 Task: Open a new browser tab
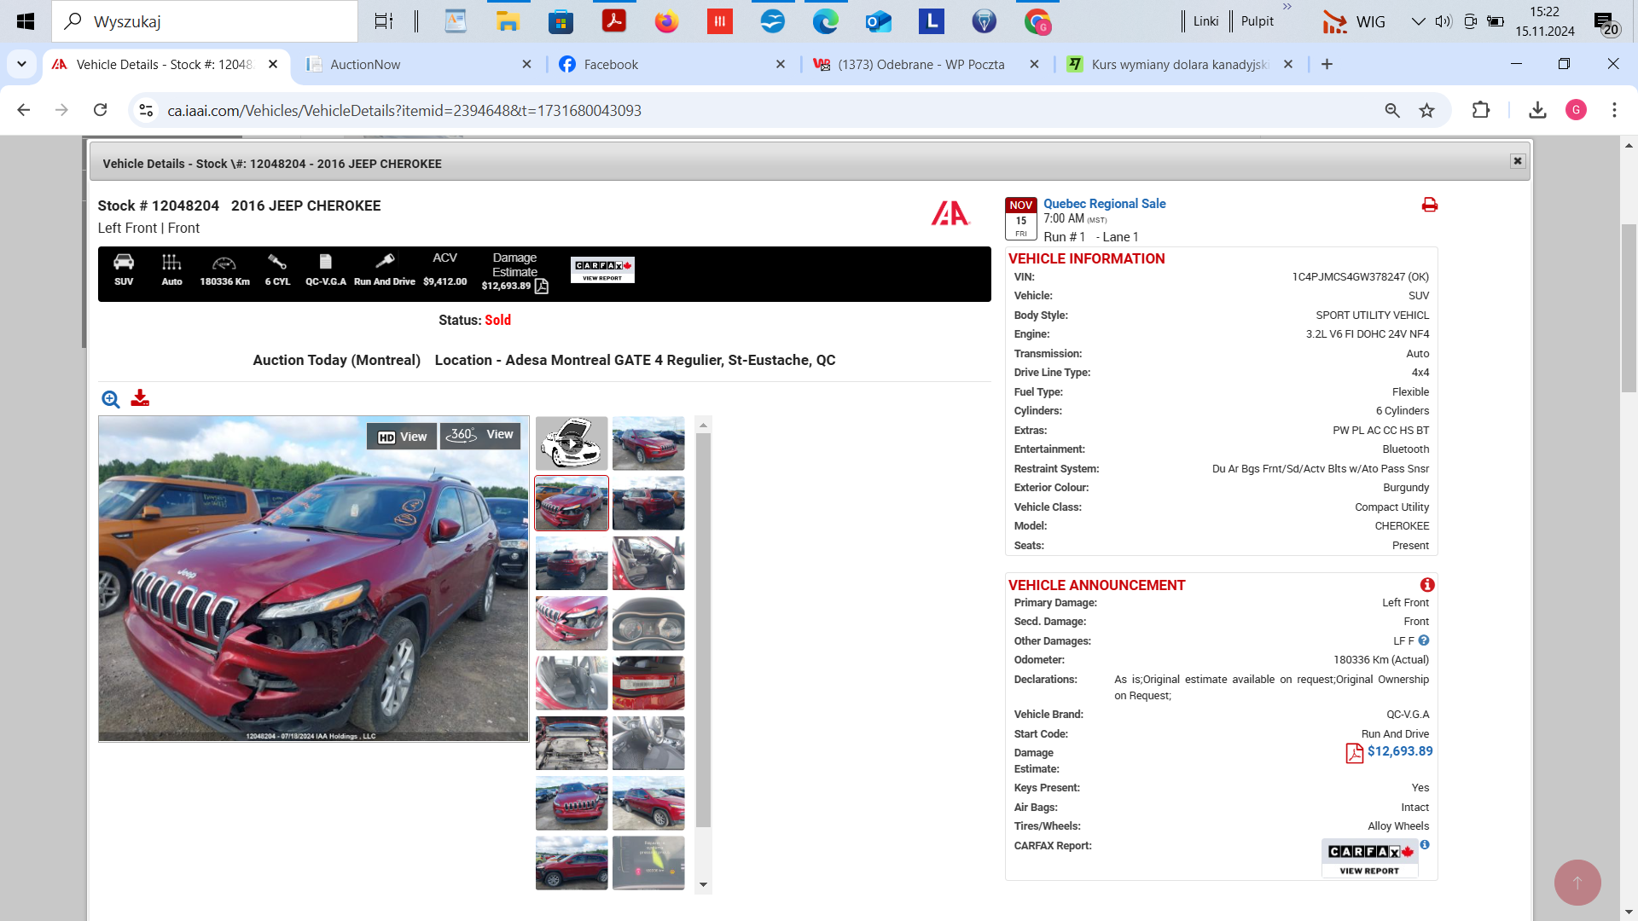[1327, 64]
